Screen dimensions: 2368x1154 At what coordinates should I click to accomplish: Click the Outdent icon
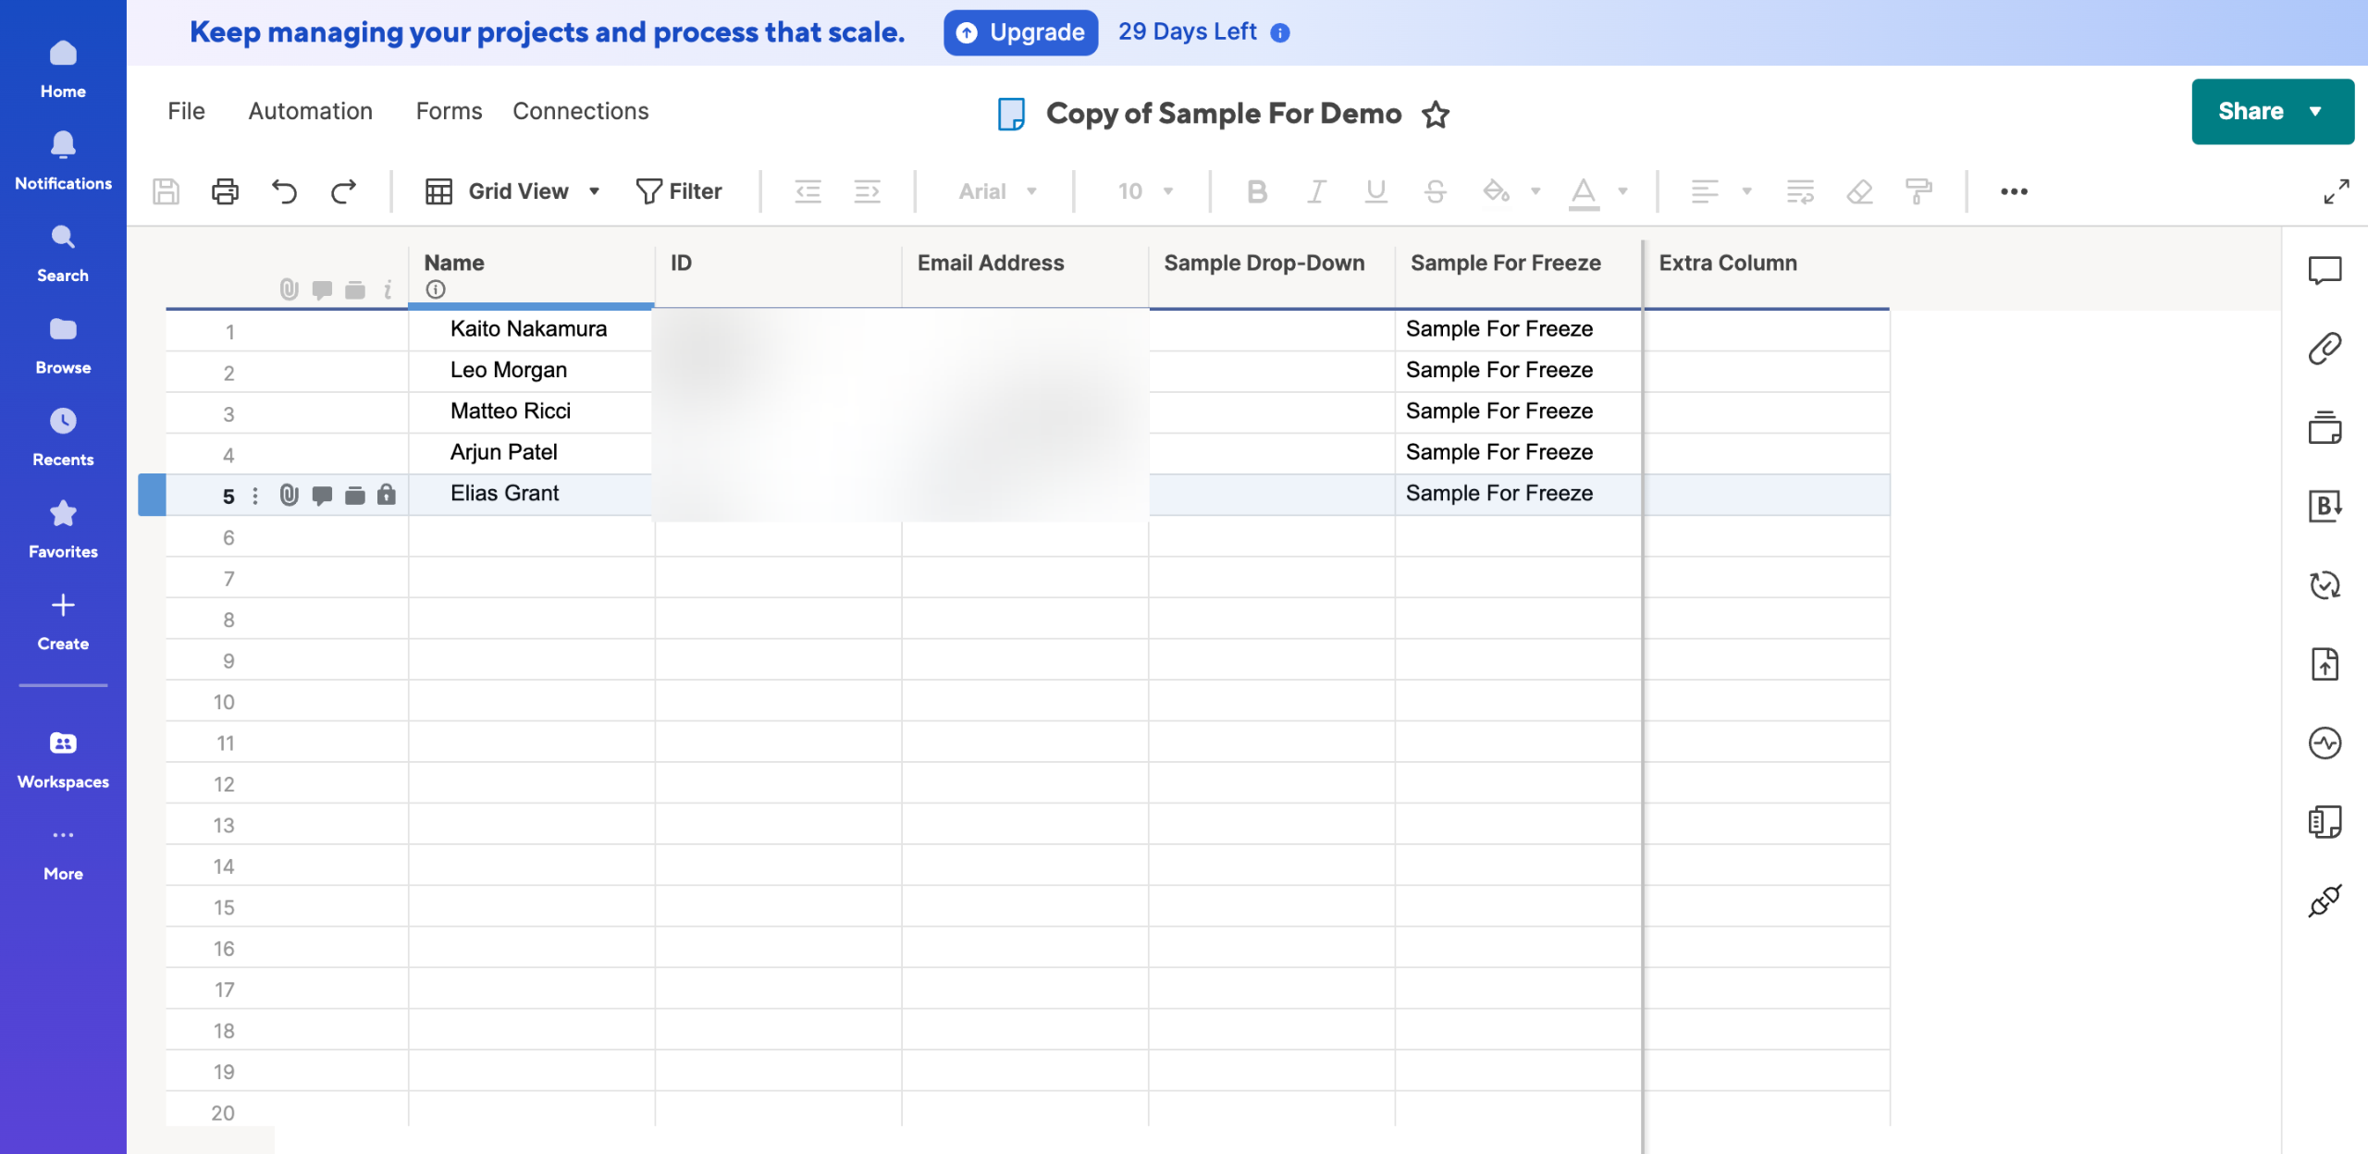click(x=808, y=191)
